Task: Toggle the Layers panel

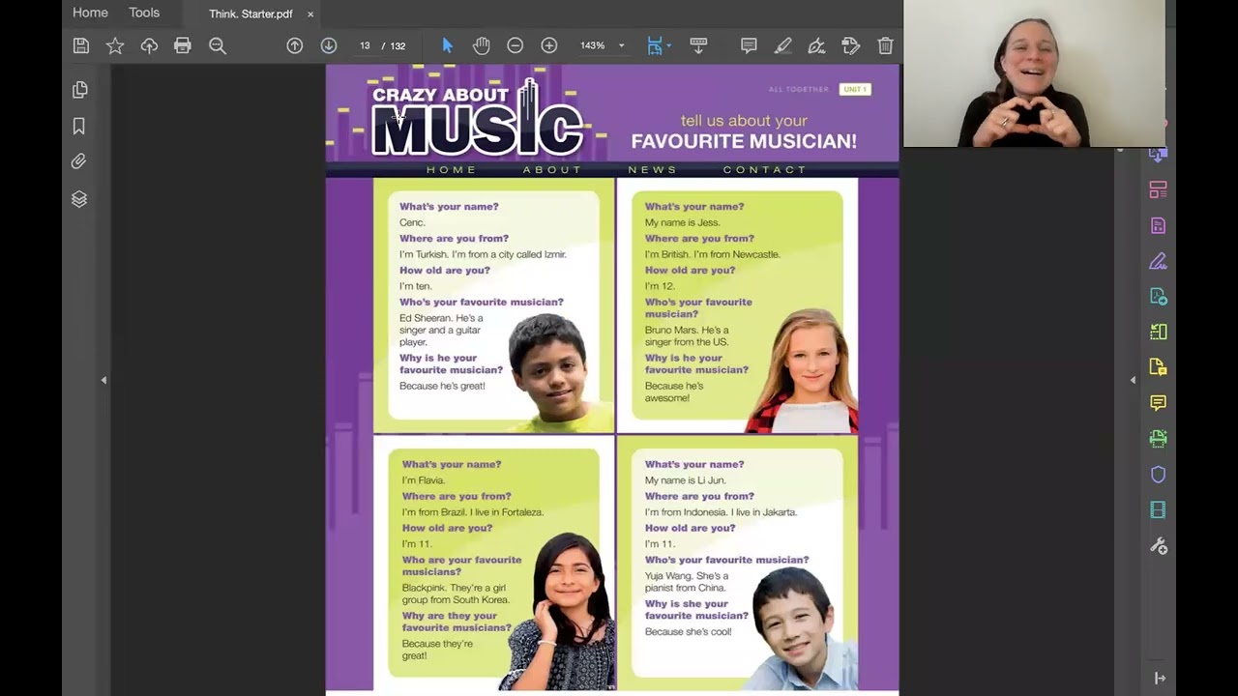Action: [x=79, y=199]
